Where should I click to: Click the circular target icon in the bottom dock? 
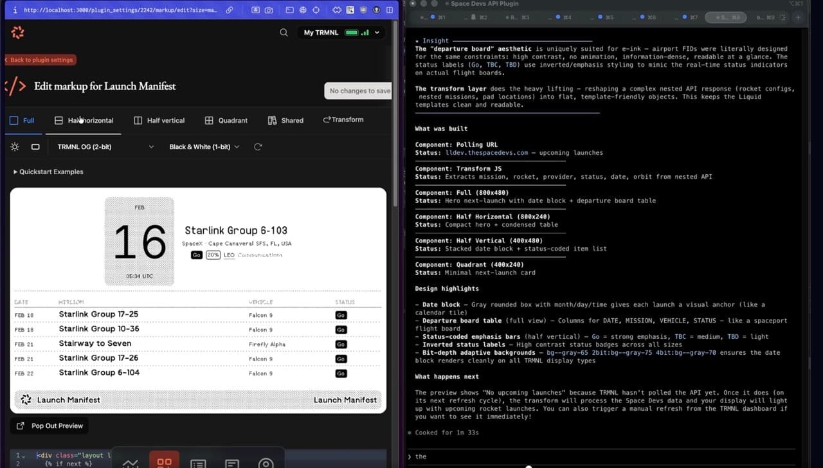point(266,463)
